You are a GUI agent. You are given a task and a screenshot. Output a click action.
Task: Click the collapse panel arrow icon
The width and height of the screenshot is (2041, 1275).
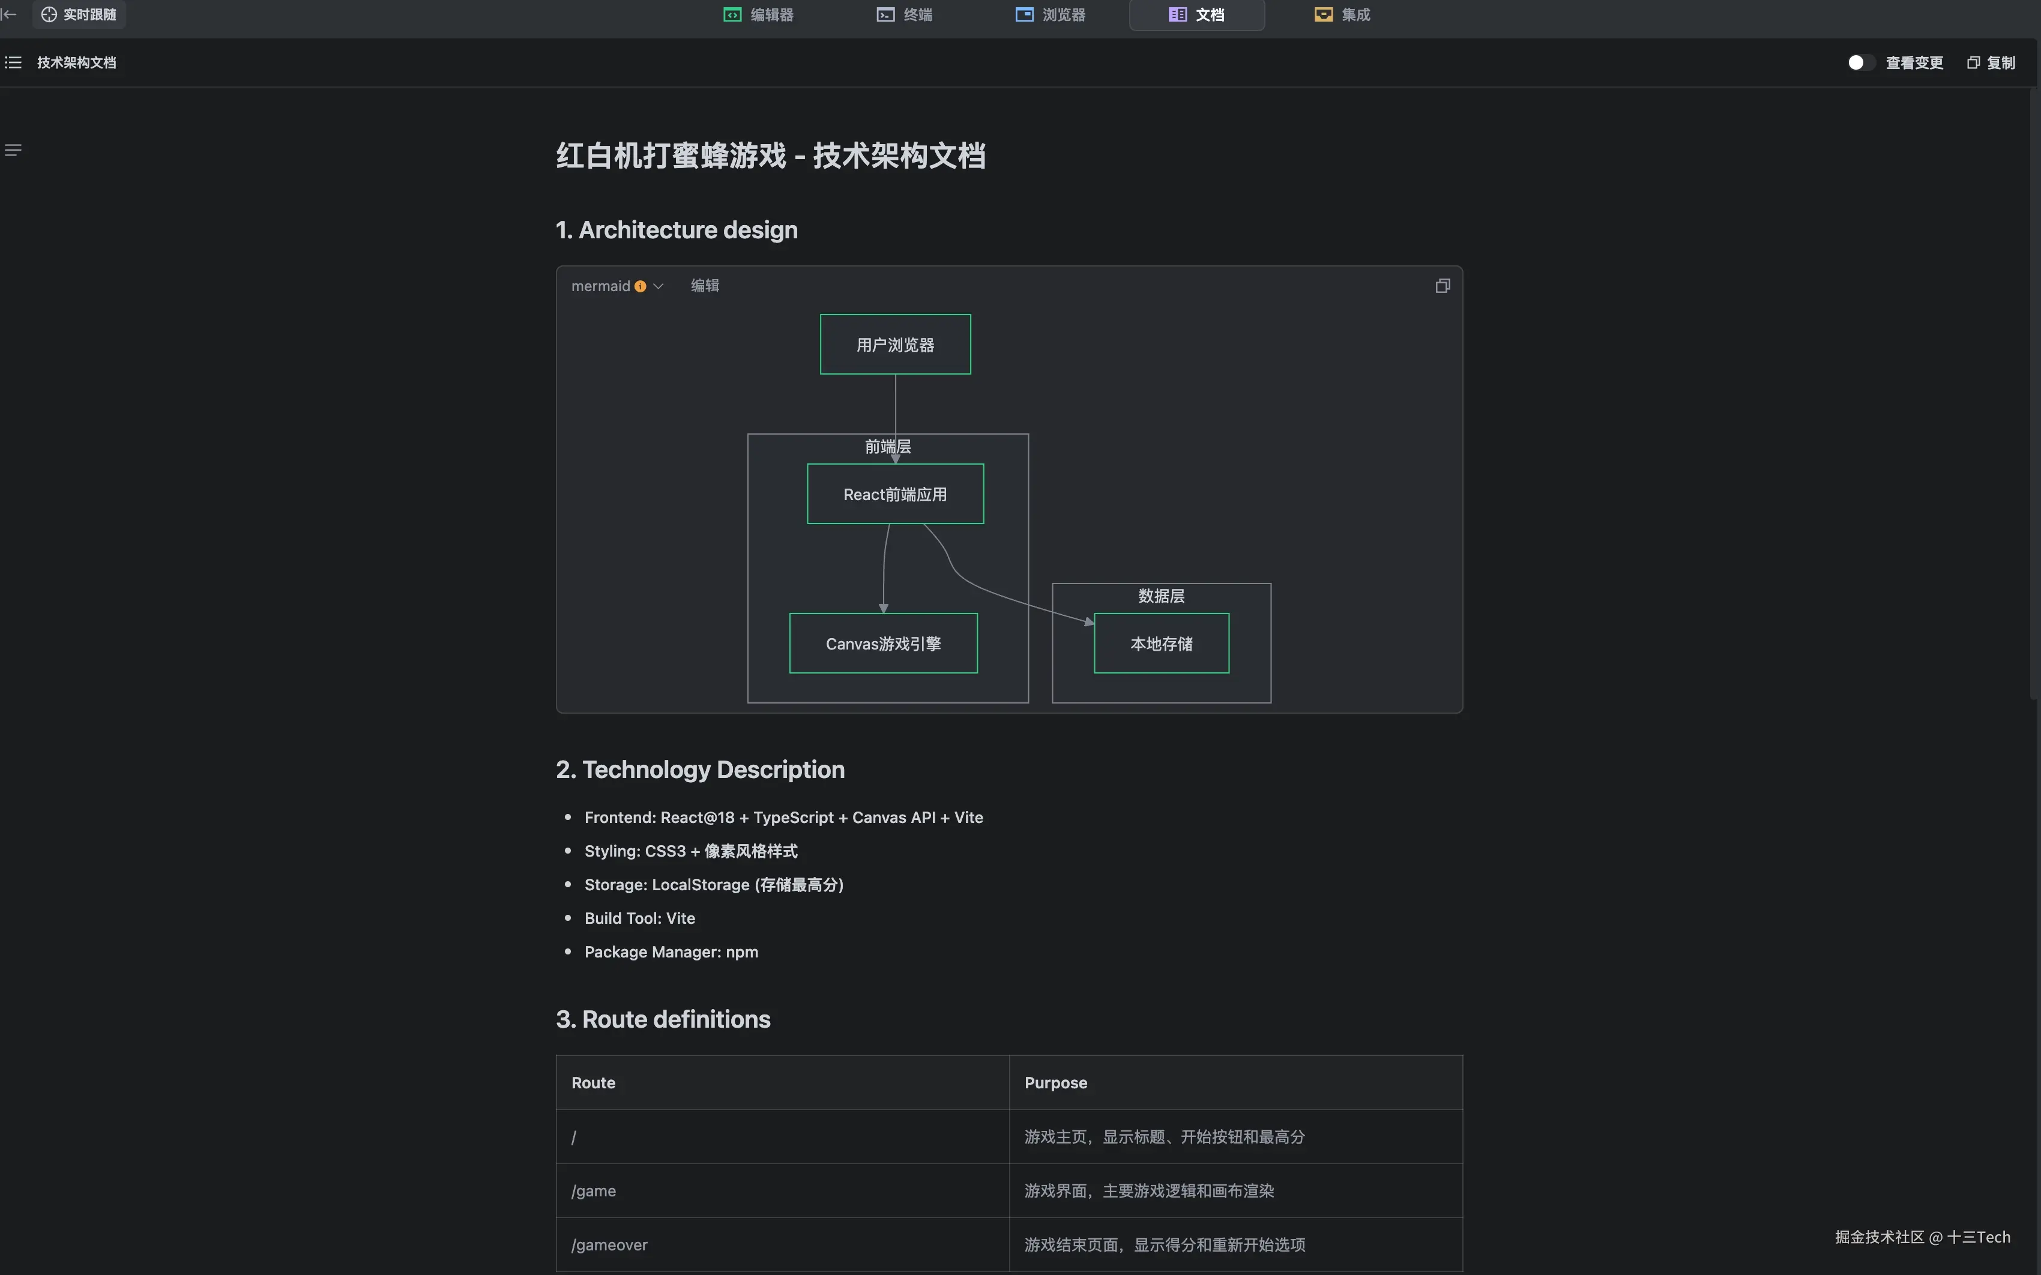click(8, 14)
